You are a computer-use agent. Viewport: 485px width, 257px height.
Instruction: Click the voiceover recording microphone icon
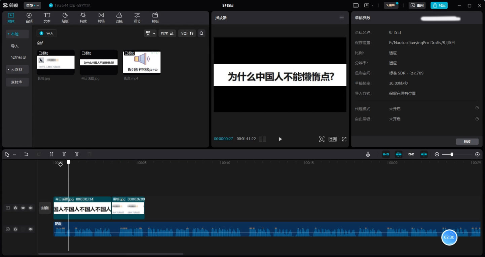coord(368,154)
